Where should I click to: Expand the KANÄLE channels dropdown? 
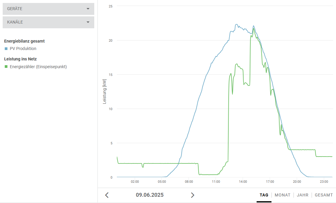point(48,22)
